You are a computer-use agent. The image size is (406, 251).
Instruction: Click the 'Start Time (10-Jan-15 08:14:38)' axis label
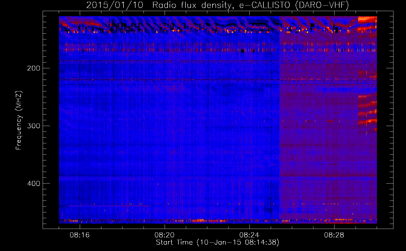(x=218, y=242)
